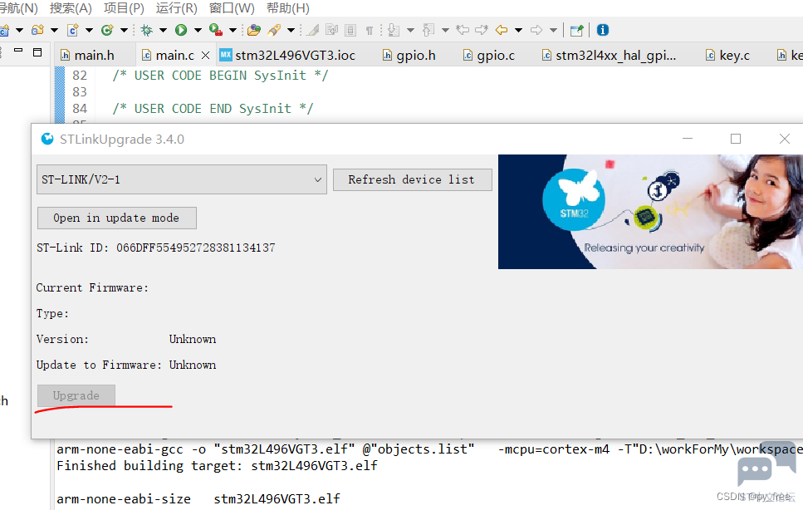Open the 帮助(H) menu
The image size is (803, 510).
coord(288,8)
